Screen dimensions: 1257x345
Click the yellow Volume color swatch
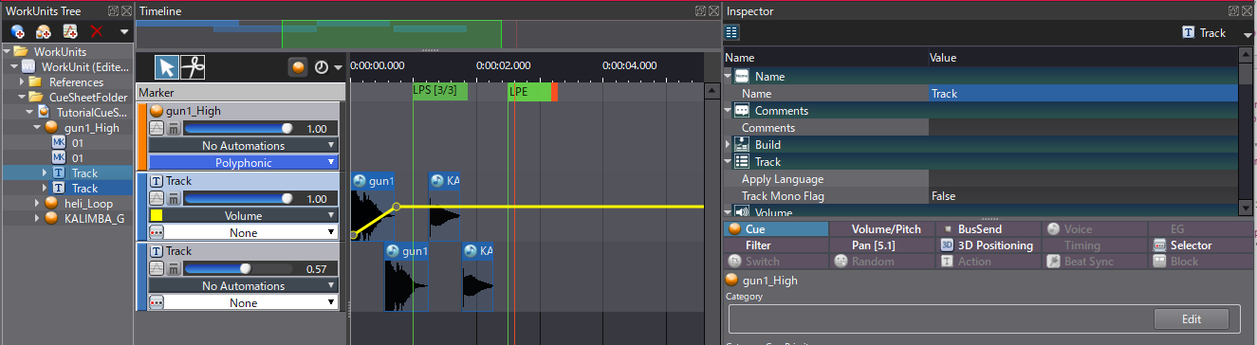[157, 215]
